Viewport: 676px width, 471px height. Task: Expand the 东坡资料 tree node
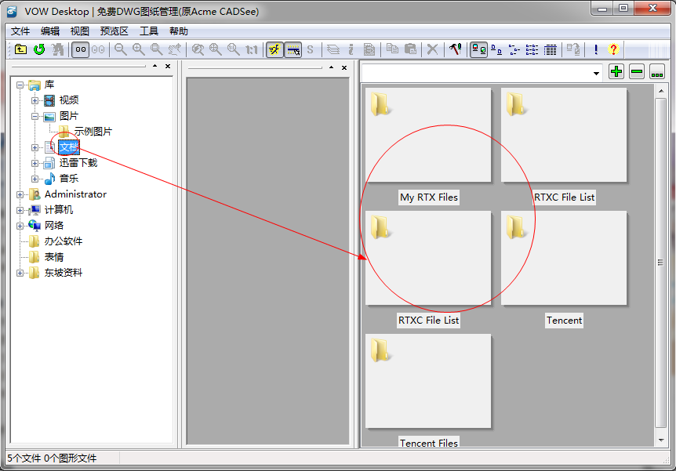[x=20, y=274]
